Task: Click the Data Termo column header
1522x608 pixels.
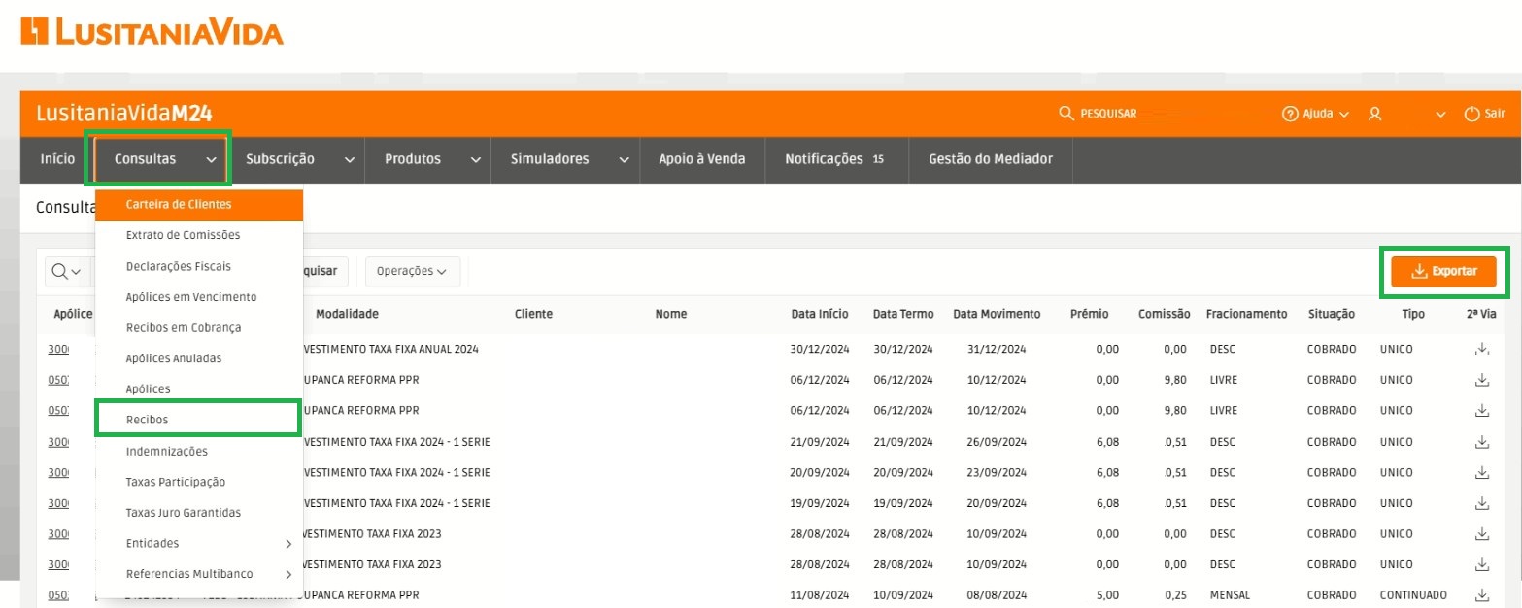Action: click(x=903, y=314)
